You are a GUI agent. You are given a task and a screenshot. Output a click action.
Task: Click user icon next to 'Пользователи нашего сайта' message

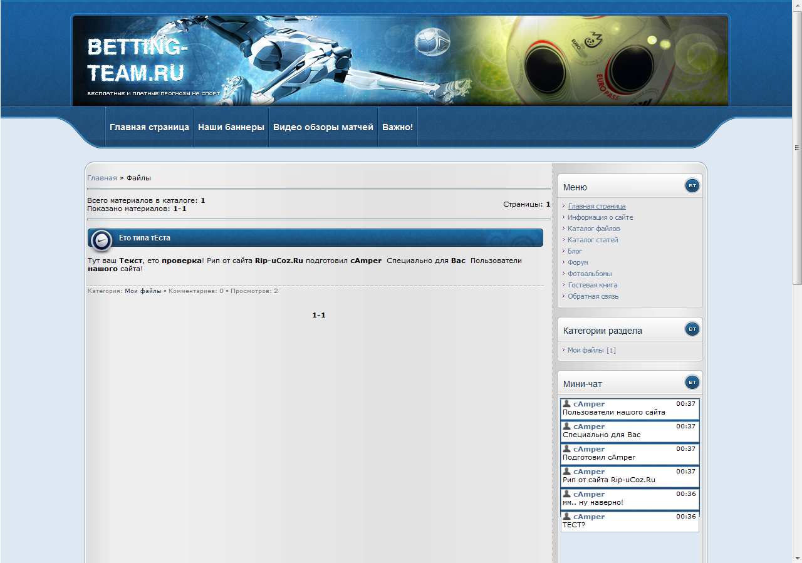tap(566, 403)
